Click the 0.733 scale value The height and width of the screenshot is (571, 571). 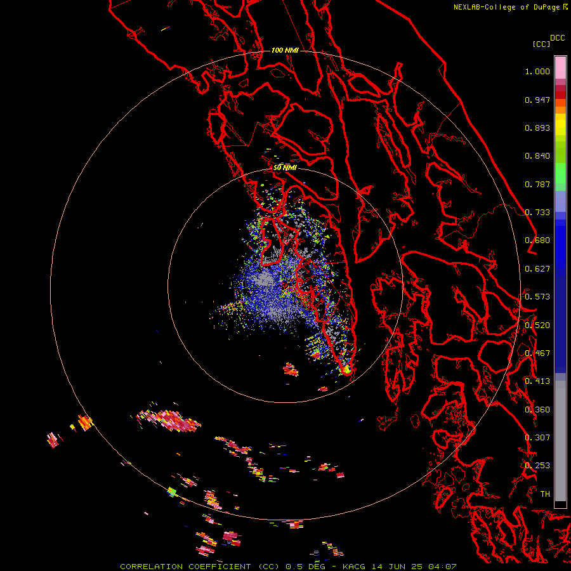coord(537,213)
